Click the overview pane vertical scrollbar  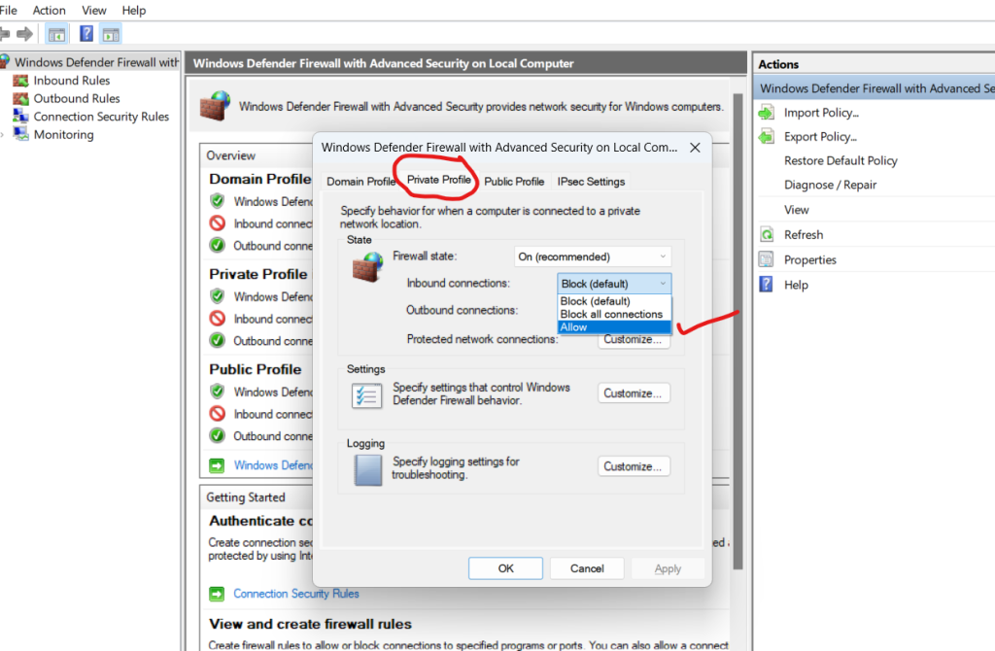739,389
